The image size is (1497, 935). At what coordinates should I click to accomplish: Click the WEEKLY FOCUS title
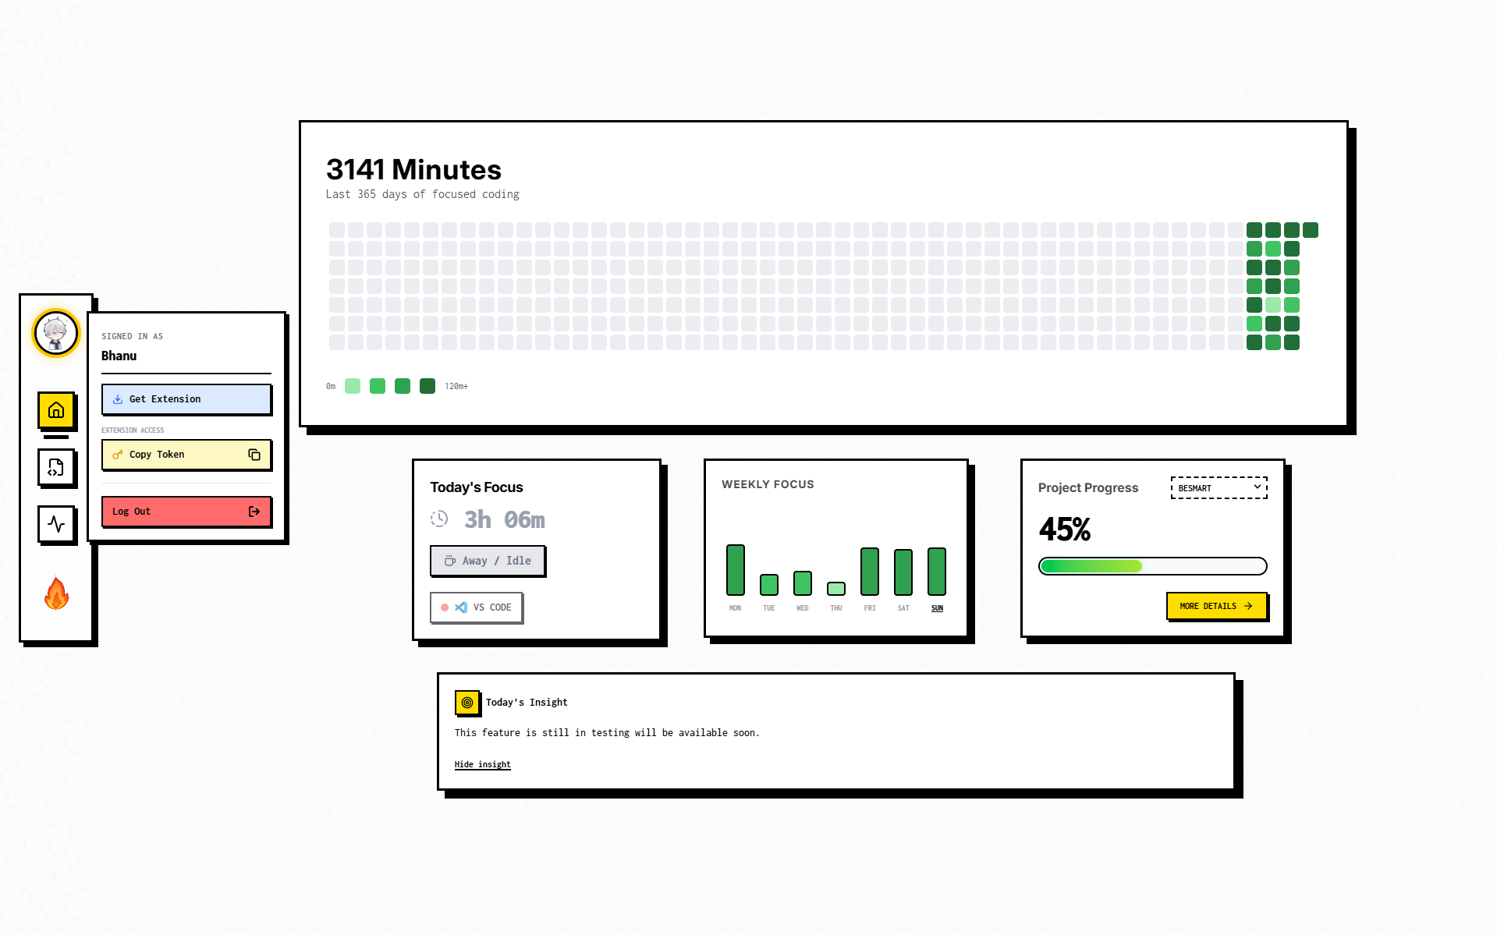tap(768, 484)
